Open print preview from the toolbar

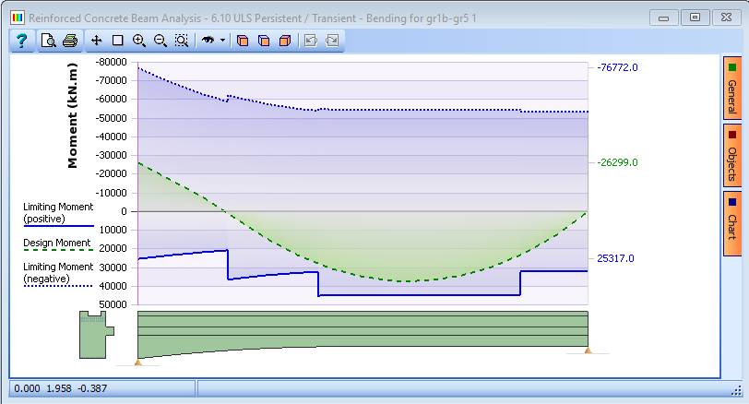(x=48, y=41)
